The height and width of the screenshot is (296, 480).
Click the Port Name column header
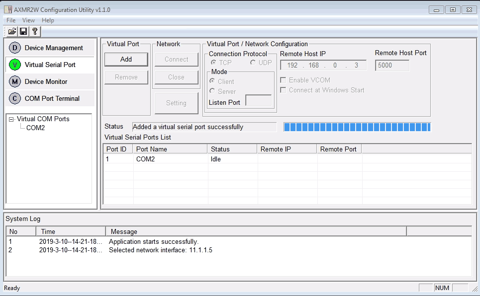[170, 149]
